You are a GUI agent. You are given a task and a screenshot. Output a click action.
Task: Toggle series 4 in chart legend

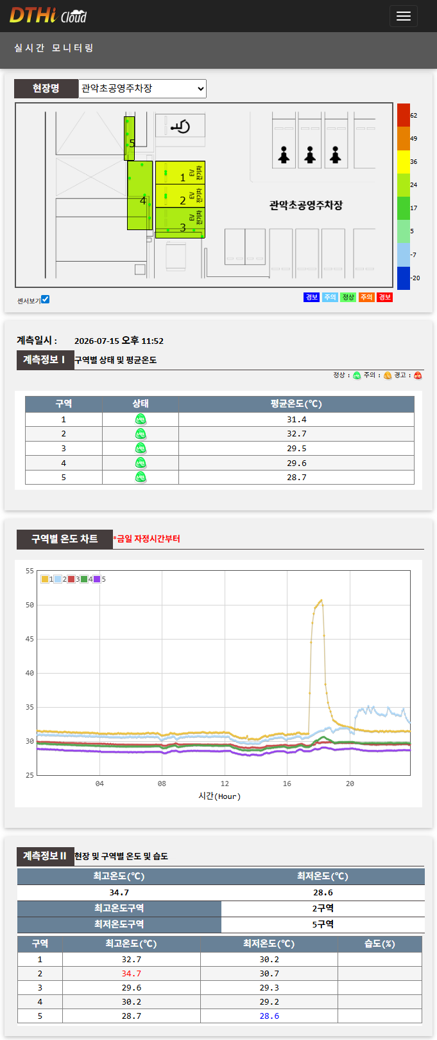point(84,579)
